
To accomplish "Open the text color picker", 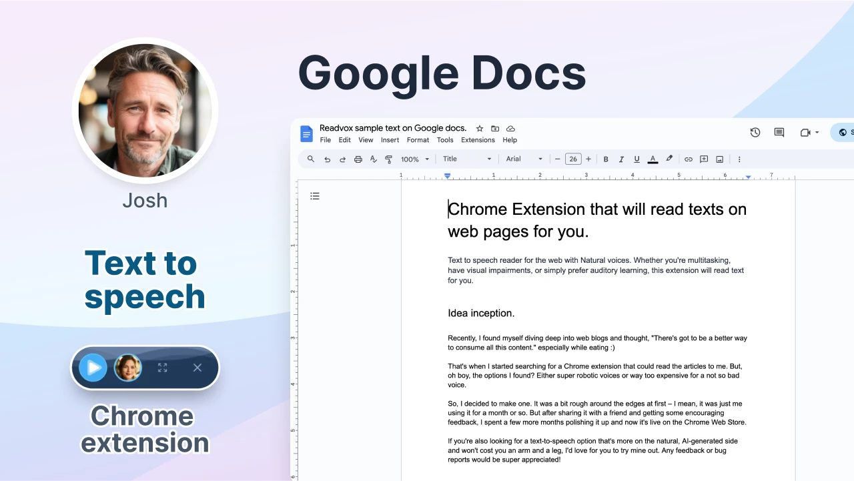I will coord(653,159).
